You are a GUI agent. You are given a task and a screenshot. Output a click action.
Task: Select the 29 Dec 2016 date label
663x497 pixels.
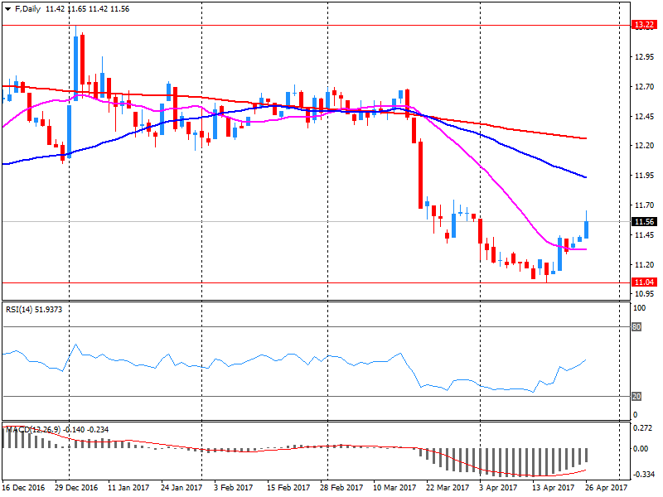tap(76, 487)
